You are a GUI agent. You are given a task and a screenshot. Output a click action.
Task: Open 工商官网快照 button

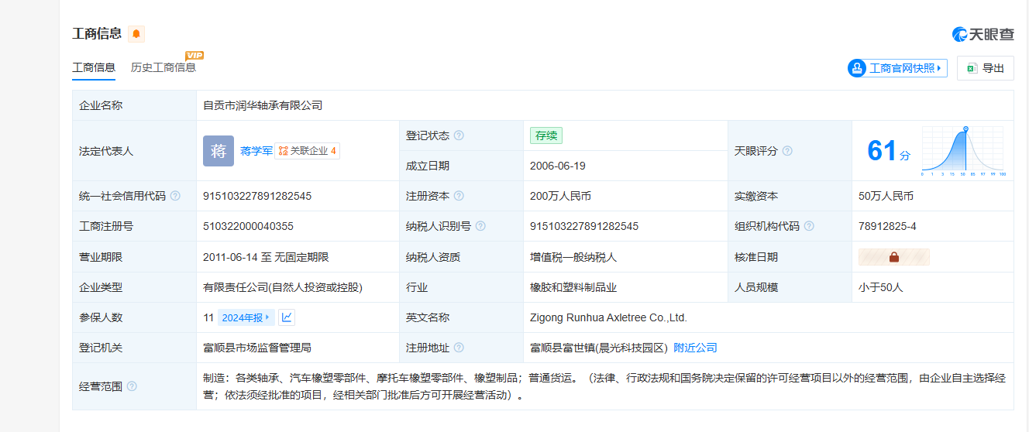pyautogui.click(x=898, y=68)
